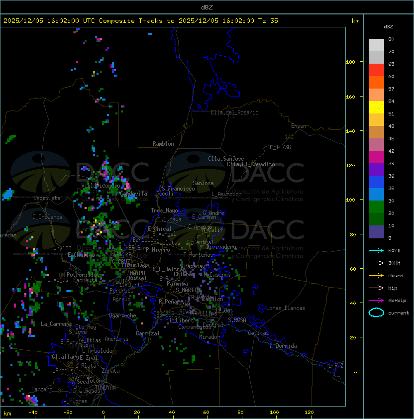Click the 100 km horizontal axis tick
Image resolution: width=414 pixels, height=419 pixels.
click(x=275, y=413)
